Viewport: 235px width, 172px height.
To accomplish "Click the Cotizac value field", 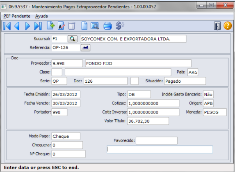I will [153, 103].
